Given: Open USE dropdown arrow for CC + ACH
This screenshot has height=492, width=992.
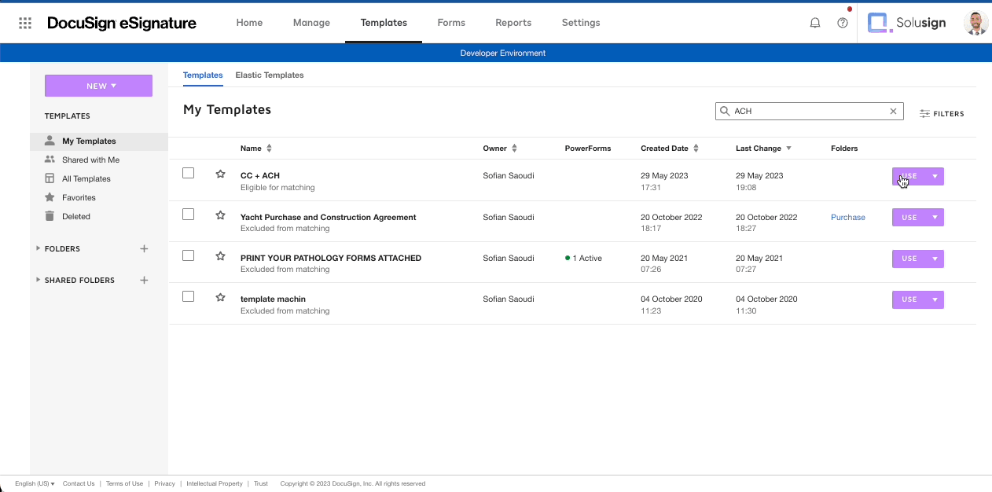Looking at the screenshot, I should (x=935, y=177).
